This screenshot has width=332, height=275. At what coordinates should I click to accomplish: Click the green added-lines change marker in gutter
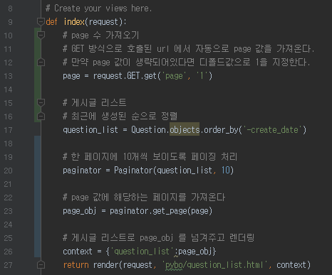37,75
